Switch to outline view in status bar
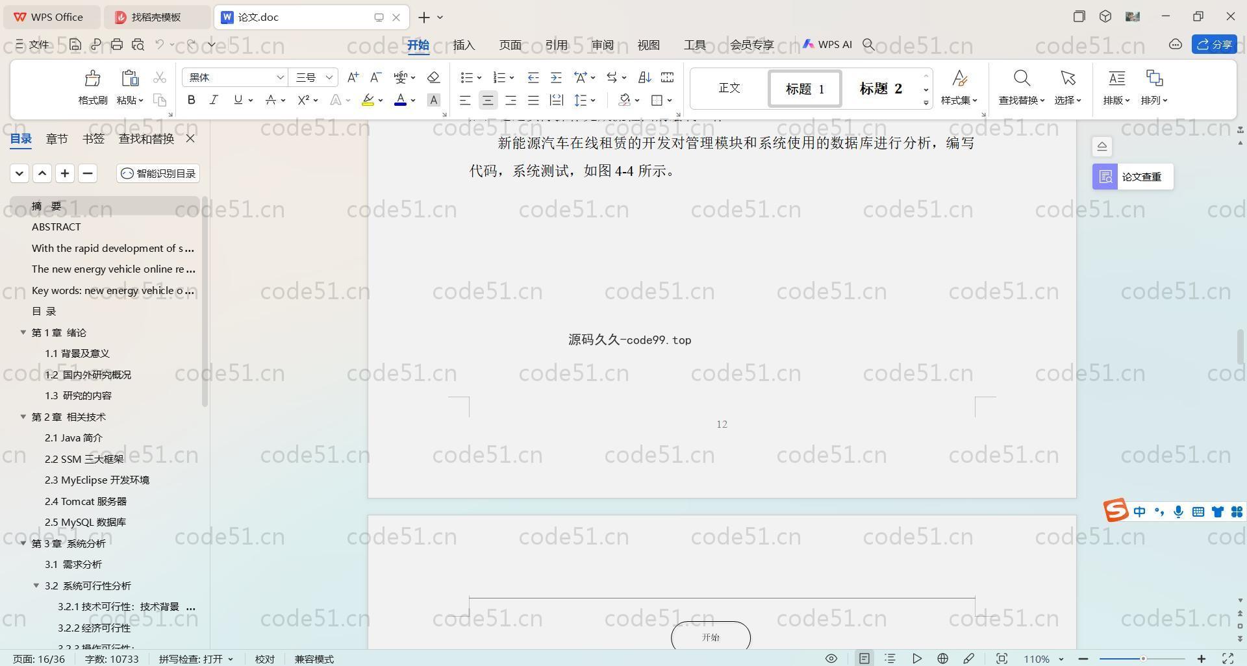 pos(890,658)
